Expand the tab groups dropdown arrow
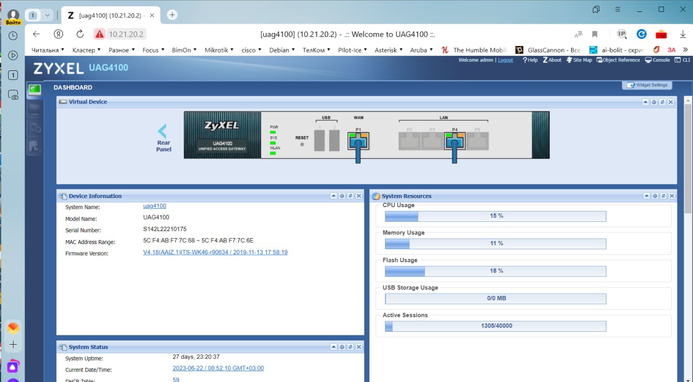Image resolution: width=693 pixels, height=382 pixels. tap(47, 15)
